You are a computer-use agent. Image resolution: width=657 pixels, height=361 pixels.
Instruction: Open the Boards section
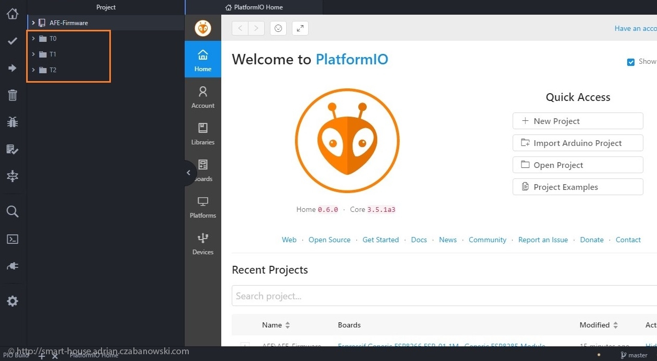click(x=203, y=171)
